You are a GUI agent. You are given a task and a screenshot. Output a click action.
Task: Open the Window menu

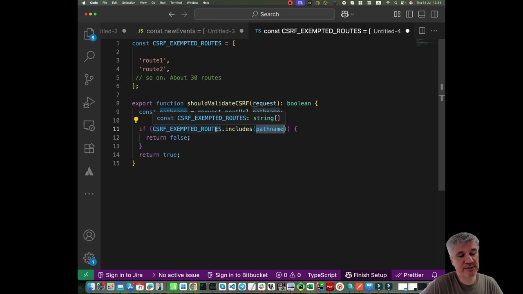(x=192, y=3)
